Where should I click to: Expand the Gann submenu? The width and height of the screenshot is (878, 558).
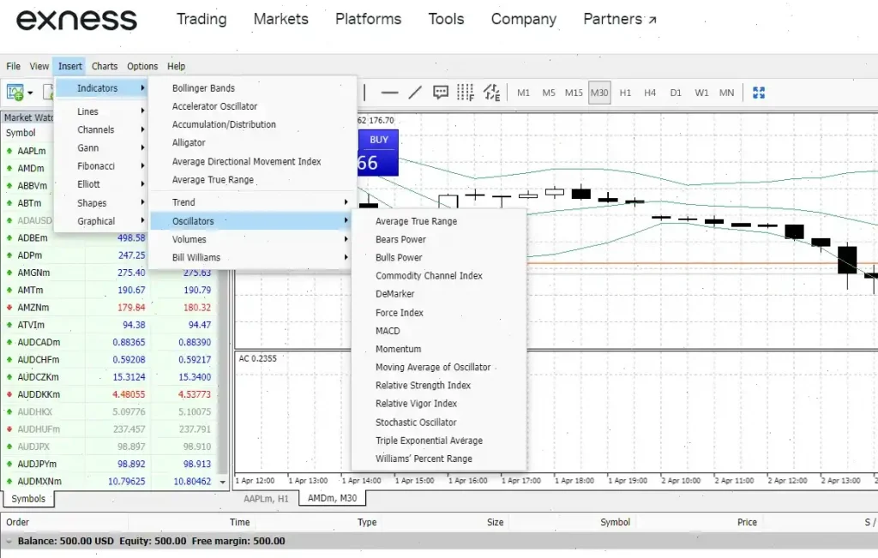coord(102,147)
